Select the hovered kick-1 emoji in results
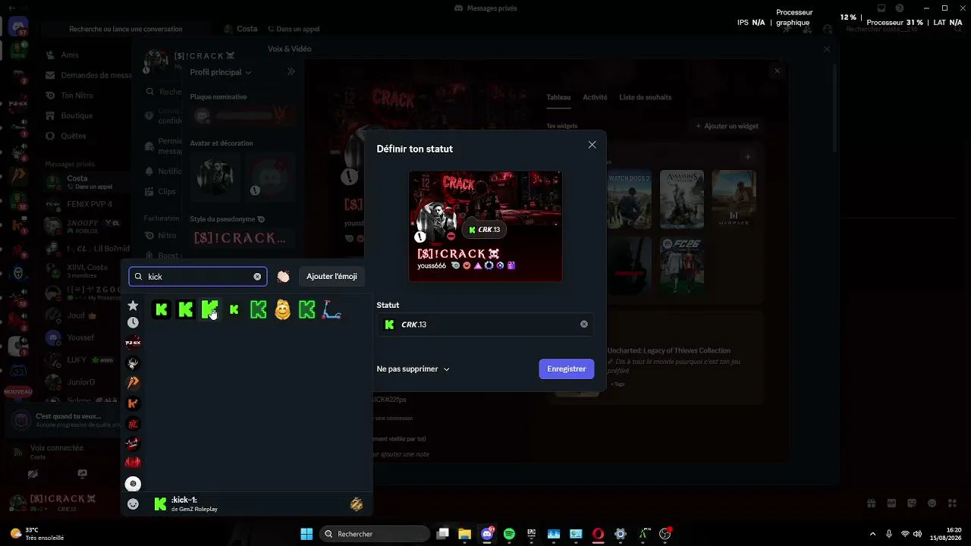 209,309
